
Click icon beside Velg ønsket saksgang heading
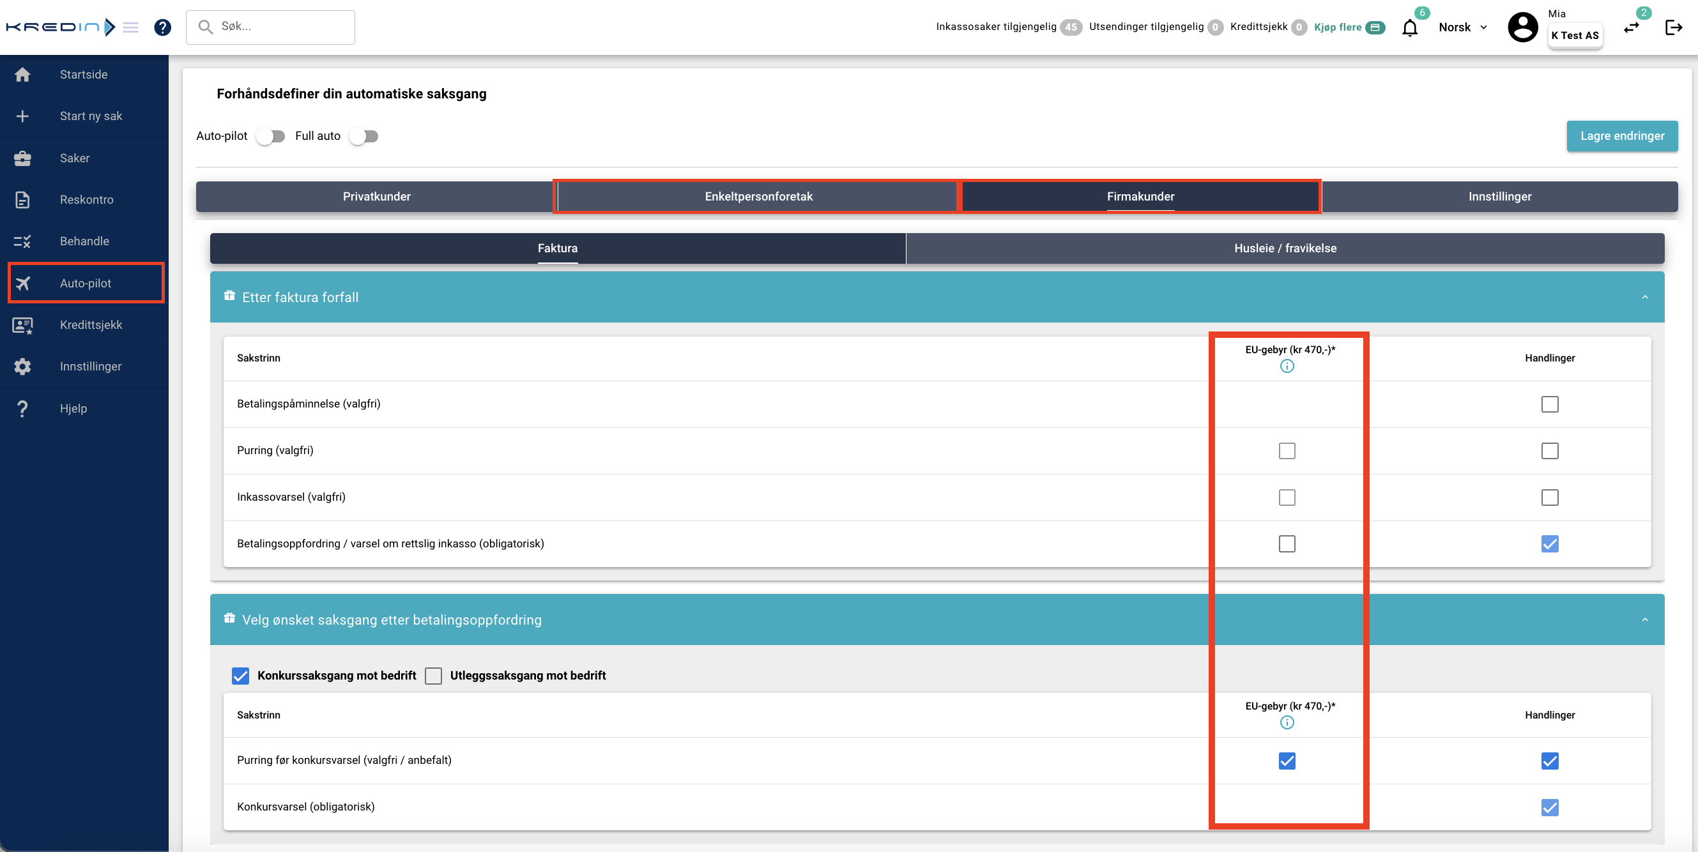[x=229, y=618]
